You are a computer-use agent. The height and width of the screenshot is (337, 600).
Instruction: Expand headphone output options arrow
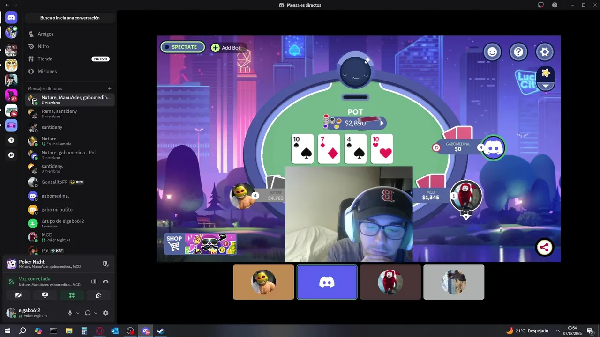coord(96,313)
